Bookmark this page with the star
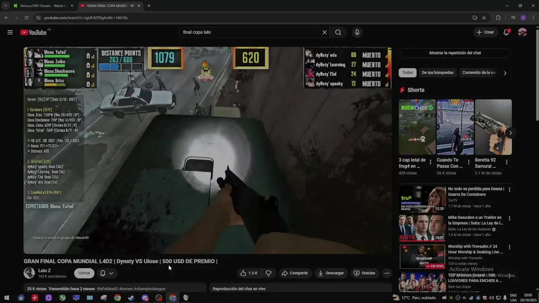Image resolution: width=539 pixels, height=303 pixels. point(484,18)
